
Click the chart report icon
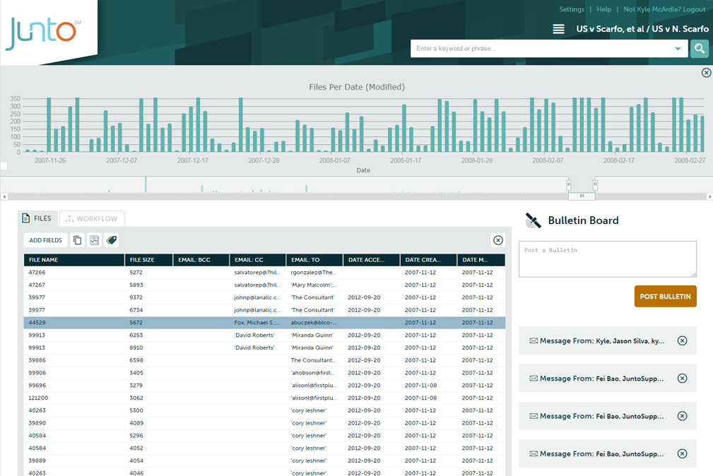[94, 240]
